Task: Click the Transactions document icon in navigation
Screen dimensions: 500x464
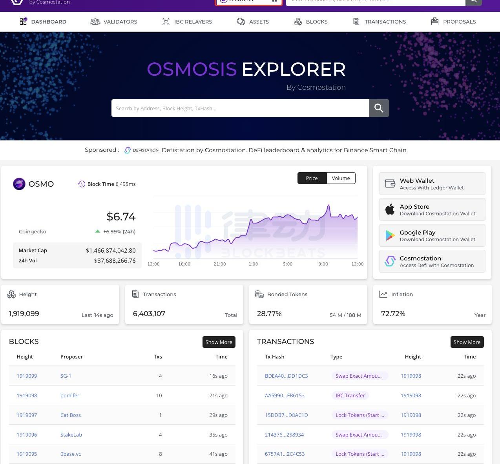Action: pyautogui.click(x=356, y=22)
